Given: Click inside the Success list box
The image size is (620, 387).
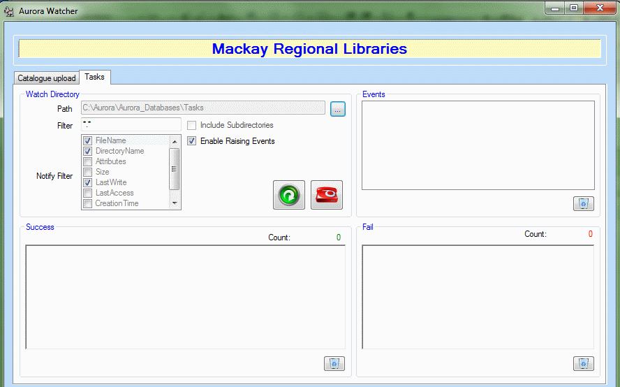Looking at the screenshot, I should [x=186, y=297].
